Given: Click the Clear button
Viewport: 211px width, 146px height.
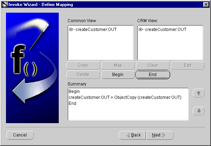Looking at the screenshot, I should 153,65.
